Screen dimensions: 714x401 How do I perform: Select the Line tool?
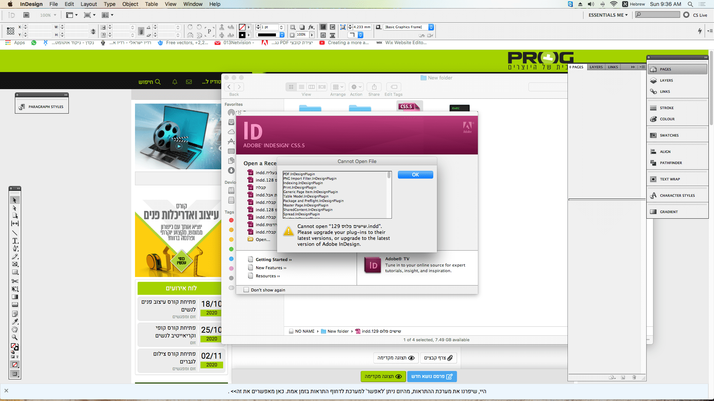click(15, 233)
